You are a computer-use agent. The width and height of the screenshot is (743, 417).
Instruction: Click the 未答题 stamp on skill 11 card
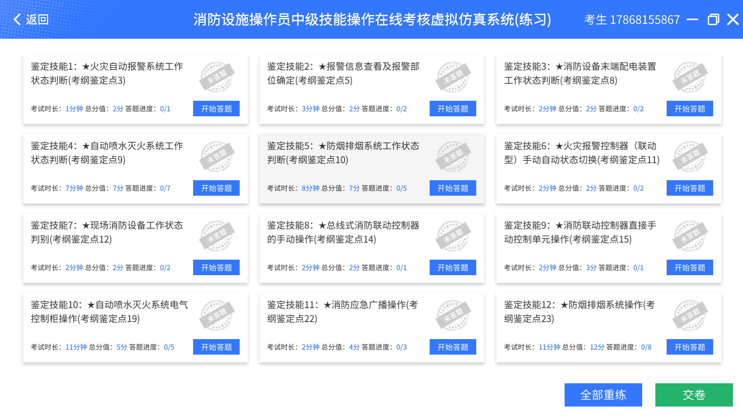pyautogui.click(x=453, y=315)
